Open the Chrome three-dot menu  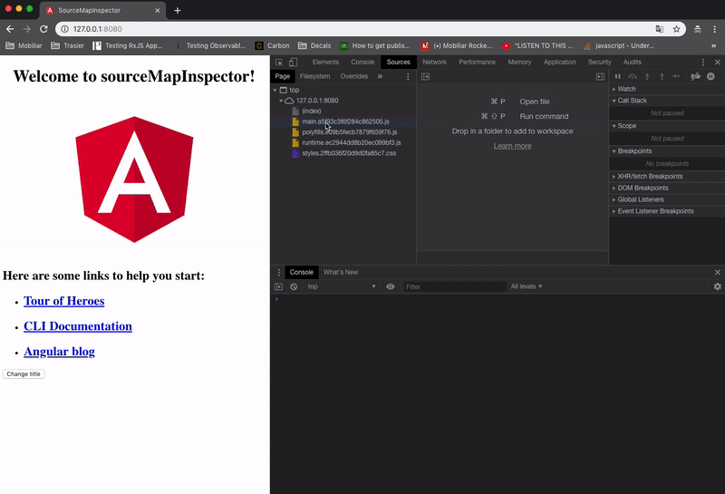pos(714,29)
